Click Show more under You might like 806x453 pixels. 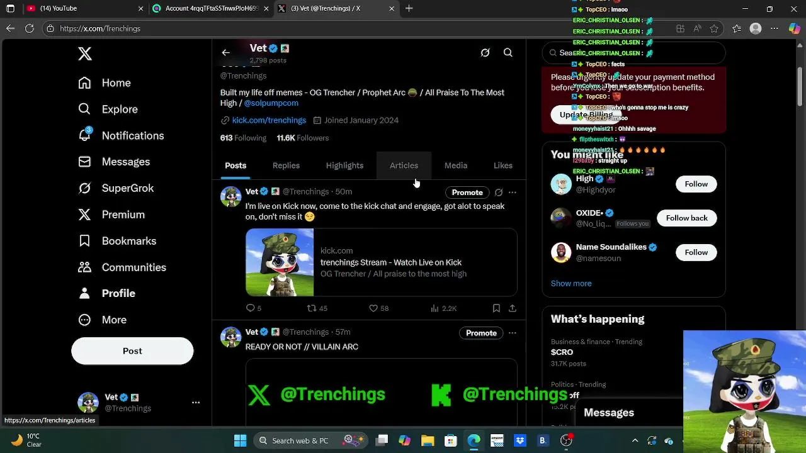point(571,283)
